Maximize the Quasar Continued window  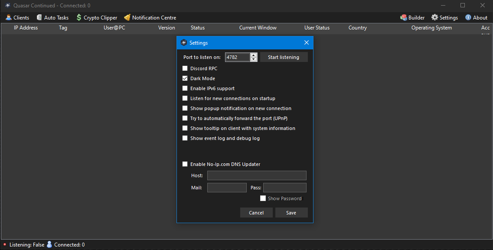tap(463, 5)
